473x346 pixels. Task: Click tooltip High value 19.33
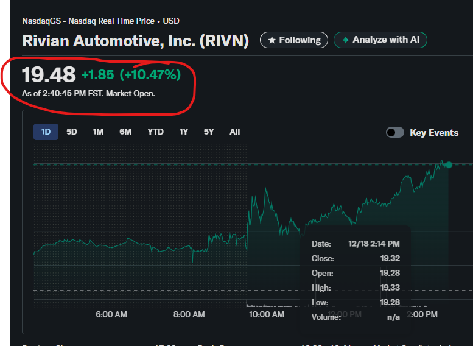(390, 288)
